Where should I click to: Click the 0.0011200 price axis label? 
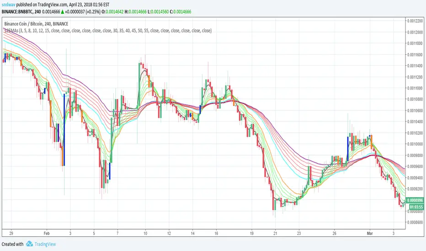tap(415, 77)
